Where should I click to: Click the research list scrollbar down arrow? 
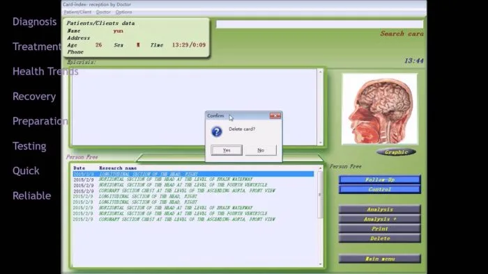(x=320, y=264)
